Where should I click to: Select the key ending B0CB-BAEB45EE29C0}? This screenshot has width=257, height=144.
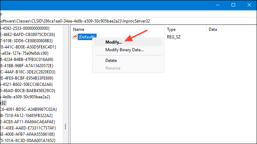(x=27, y=90)
